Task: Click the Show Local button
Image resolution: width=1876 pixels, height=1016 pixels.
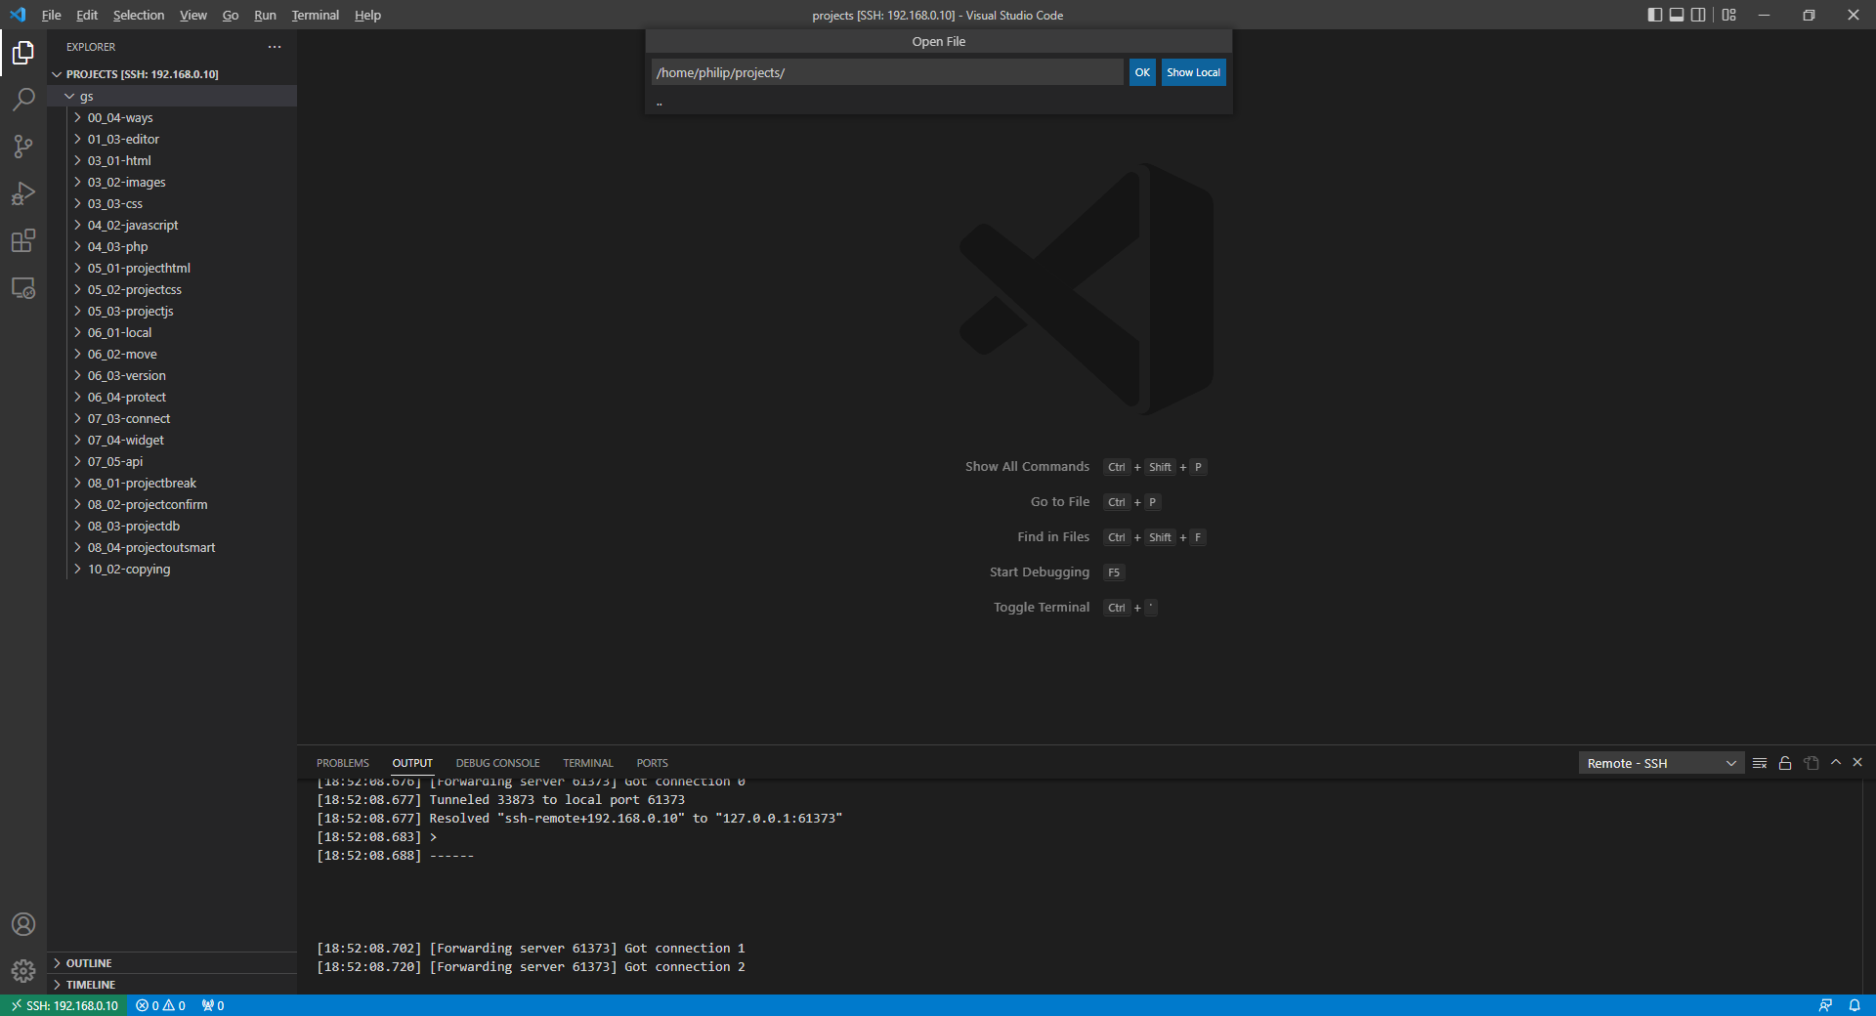Action: point(1193,72)
